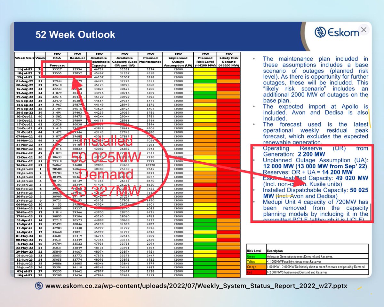Click the '52 Week Outlook' slide title
384x307 pixels.
pyautogui.click(x=75, y=35)
